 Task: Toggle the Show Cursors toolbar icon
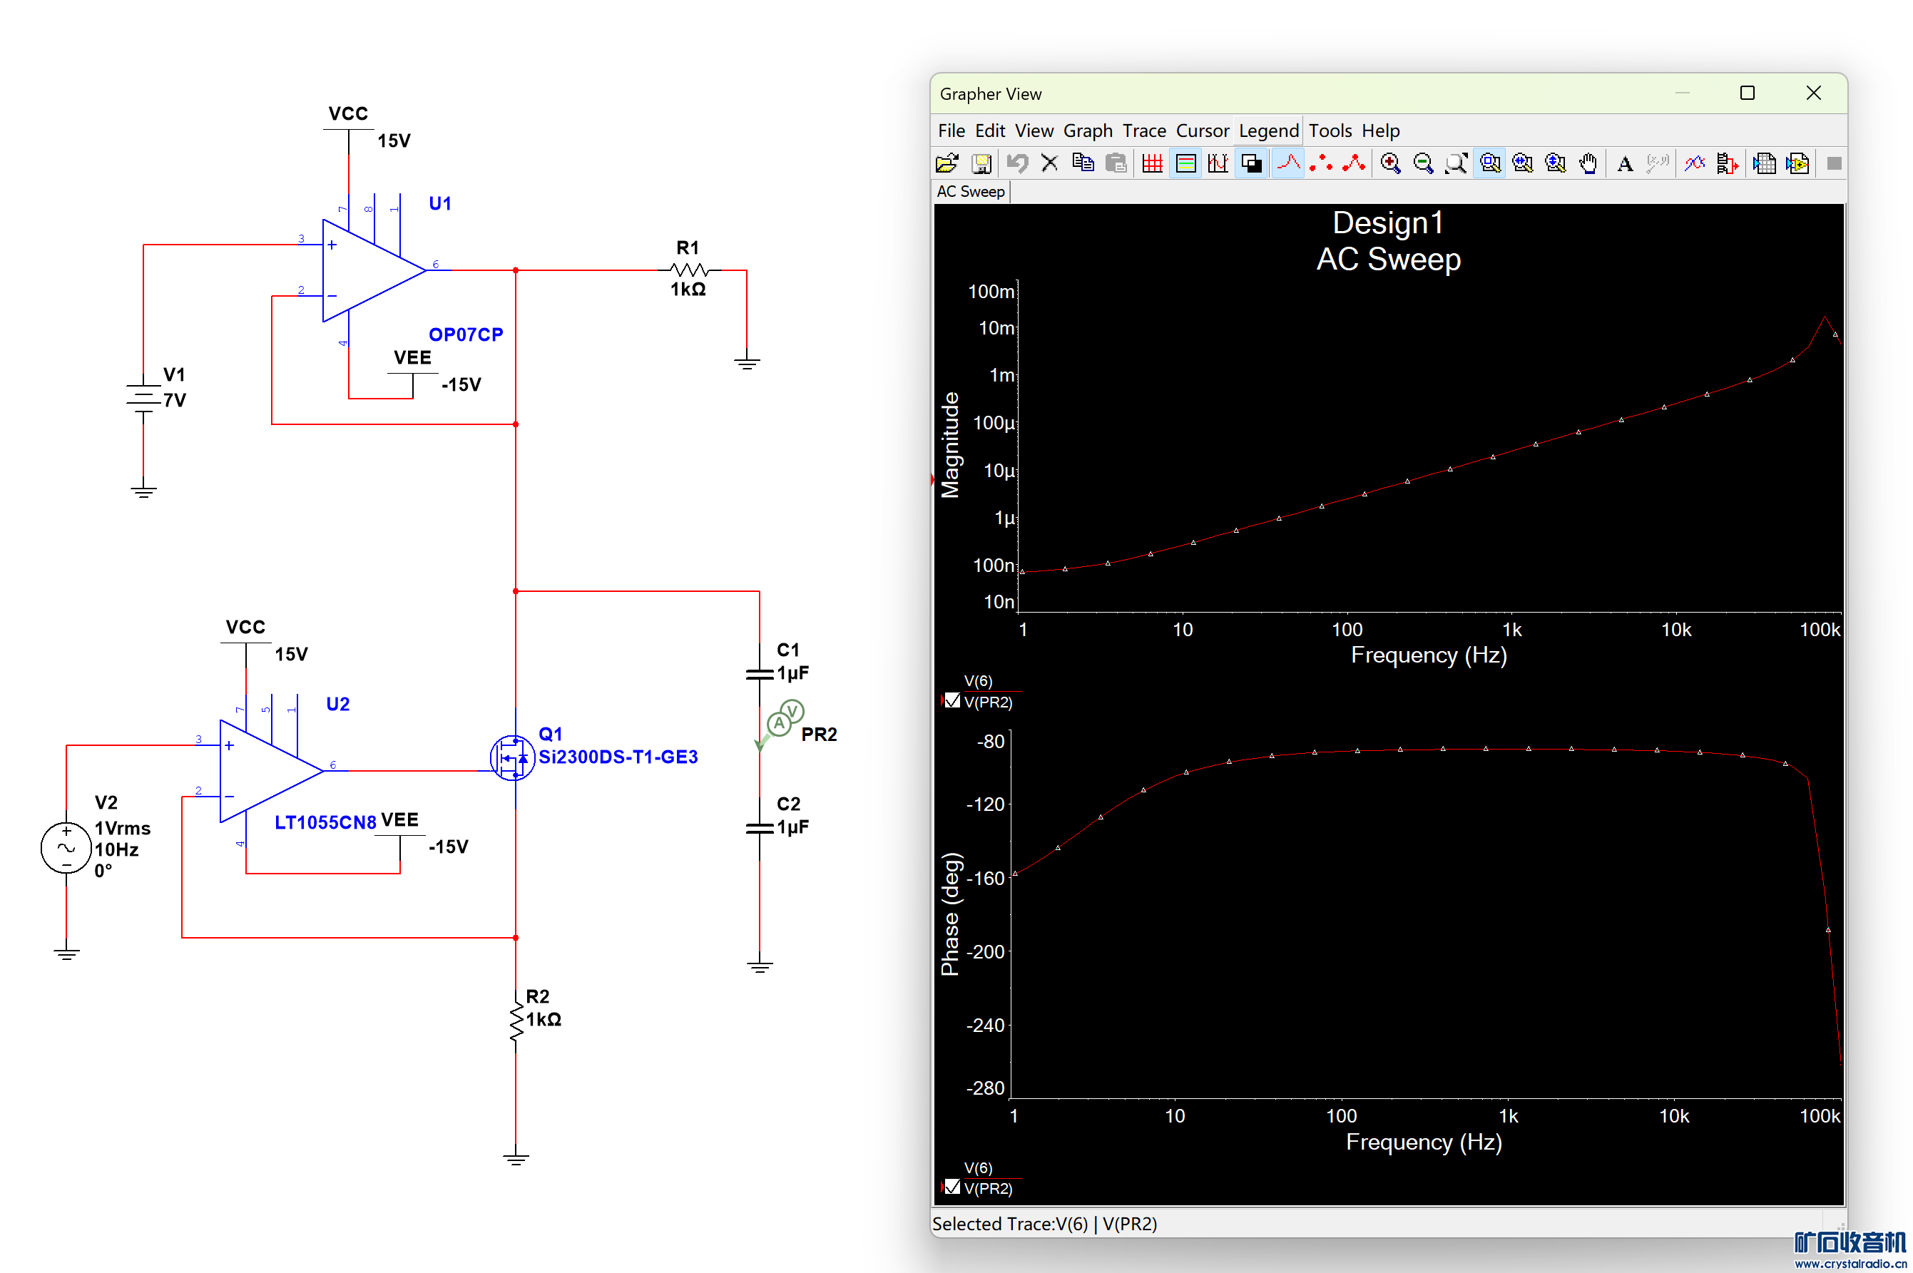1217,164
